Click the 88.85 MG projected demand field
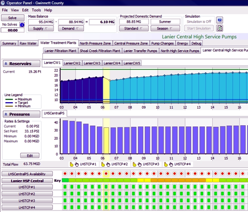The height and width of the screenshot is (212, 248). click(x=134, y=21)
